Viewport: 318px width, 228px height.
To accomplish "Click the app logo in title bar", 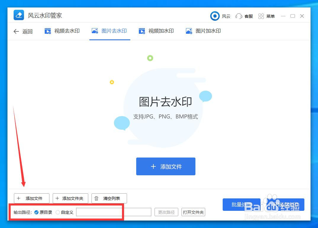I will 18,15.
